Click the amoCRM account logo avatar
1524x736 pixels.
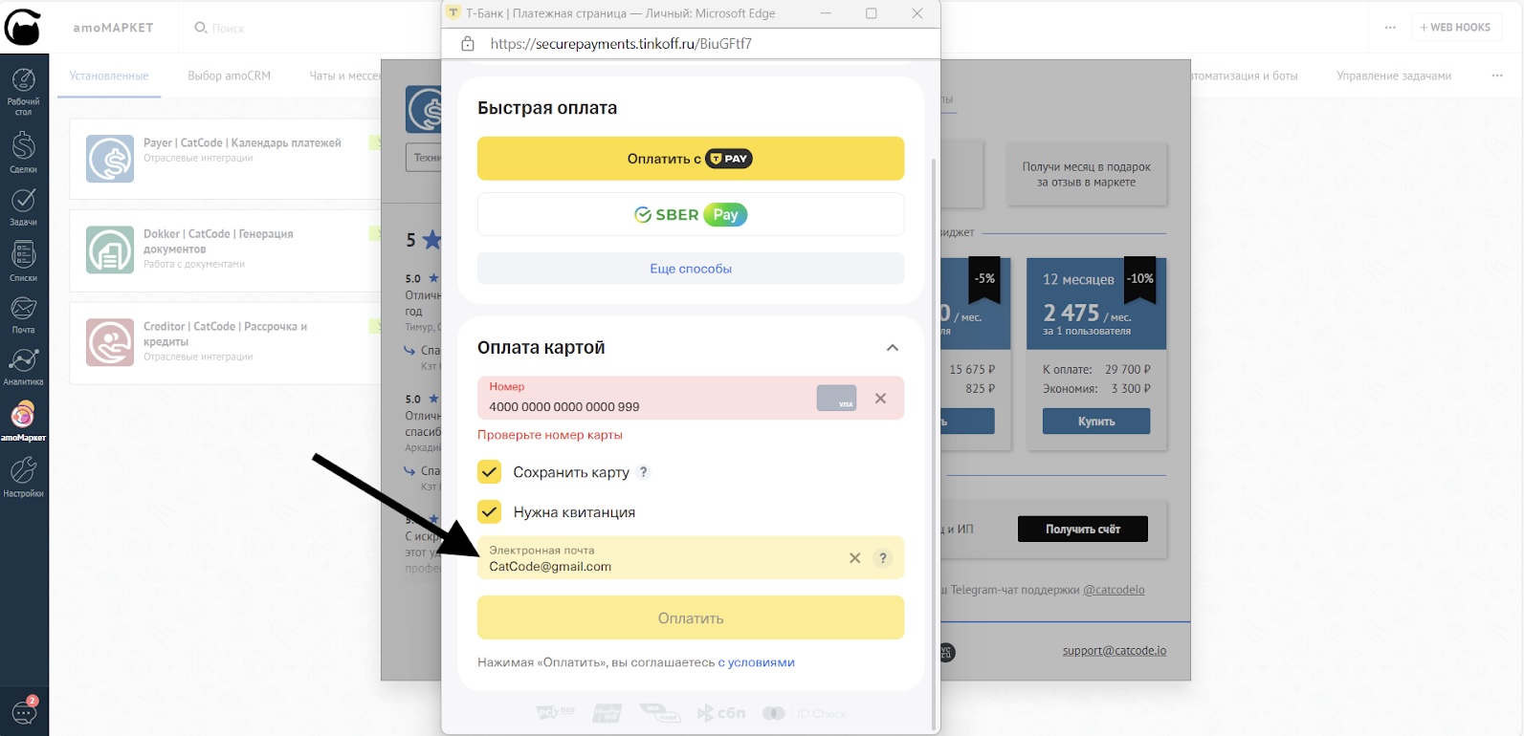[23, 27]
